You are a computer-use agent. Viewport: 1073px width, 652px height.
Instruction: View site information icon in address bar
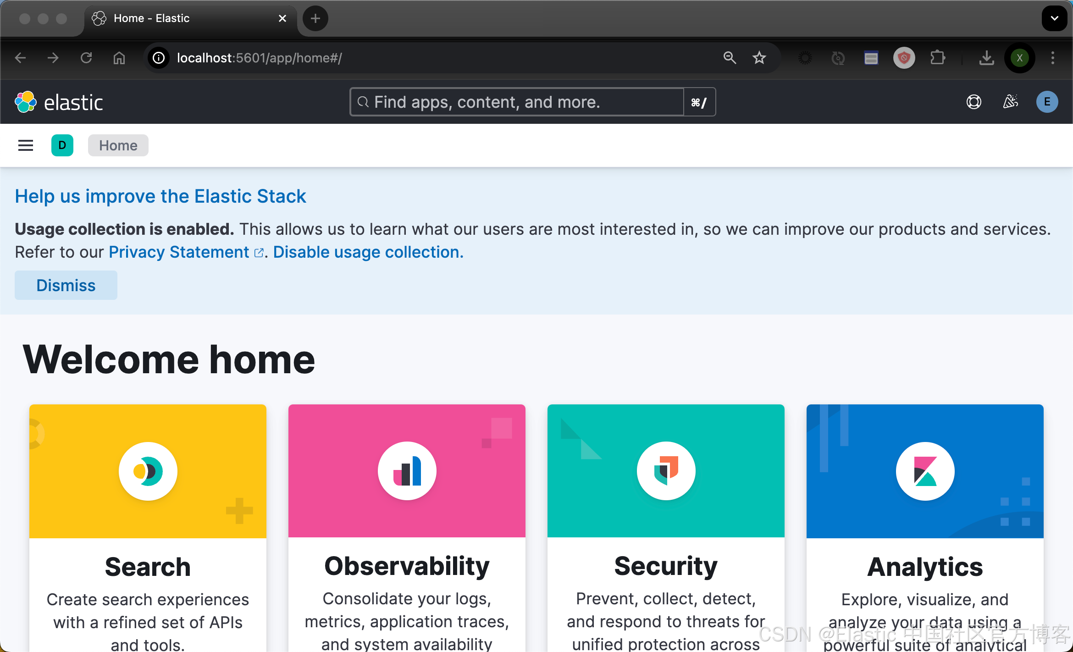pyautogui.click(x=159, y=58)
